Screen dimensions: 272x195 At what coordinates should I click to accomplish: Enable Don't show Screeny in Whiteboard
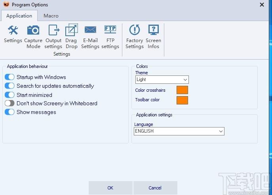coord(10,103)
